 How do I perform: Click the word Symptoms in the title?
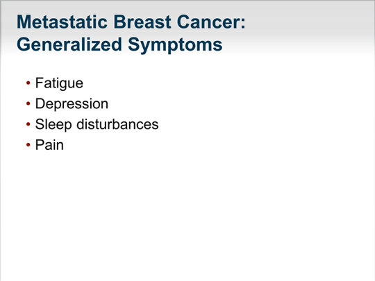(x=175, y=44)
